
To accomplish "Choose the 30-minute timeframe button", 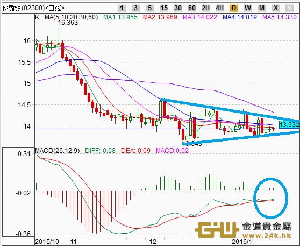I will (178, 8).
